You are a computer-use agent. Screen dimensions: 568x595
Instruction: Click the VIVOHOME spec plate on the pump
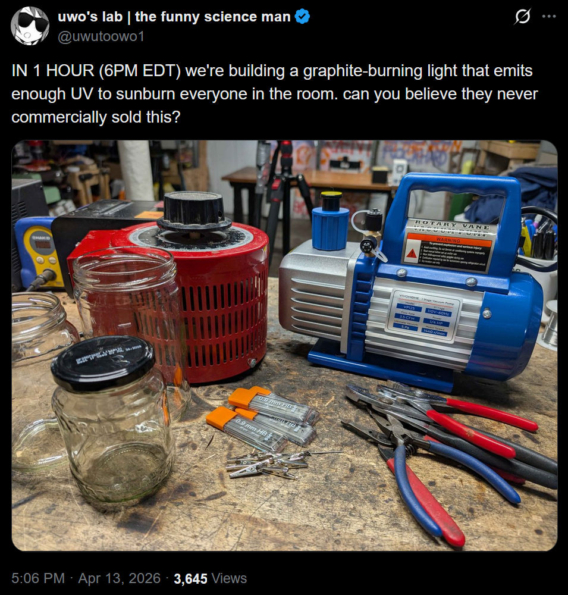pos(423,315)
